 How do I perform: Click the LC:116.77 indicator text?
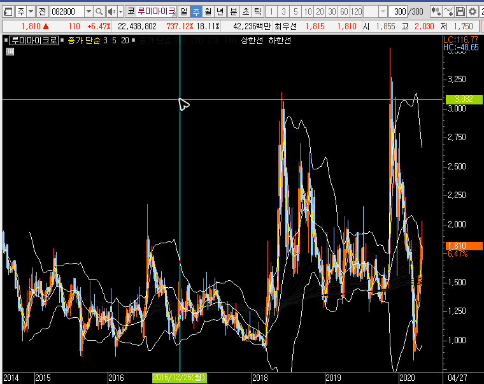pyautogui.click(x=460, y=39)
